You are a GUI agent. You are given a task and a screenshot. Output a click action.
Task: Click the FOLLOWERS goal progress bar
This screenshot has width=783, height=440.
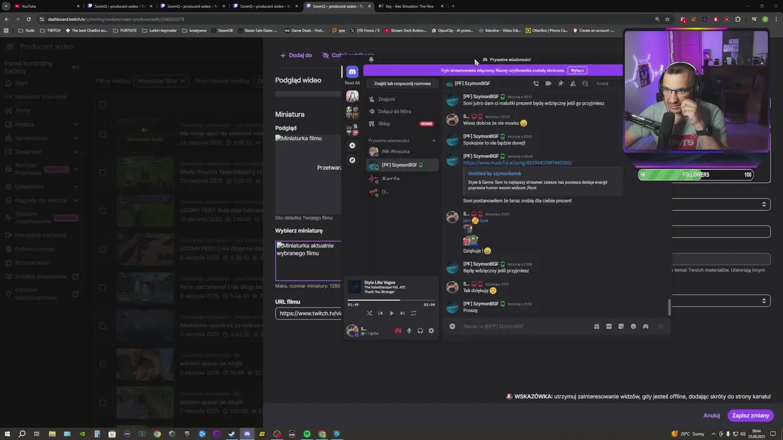tap(696, 175)
